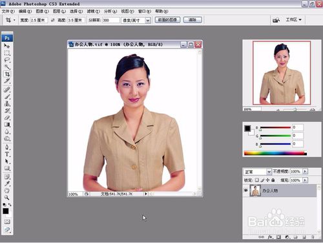Viewport: 323px width, 243px height.
Task: Open the 图层 menu
Action: [x=59, y=11]
